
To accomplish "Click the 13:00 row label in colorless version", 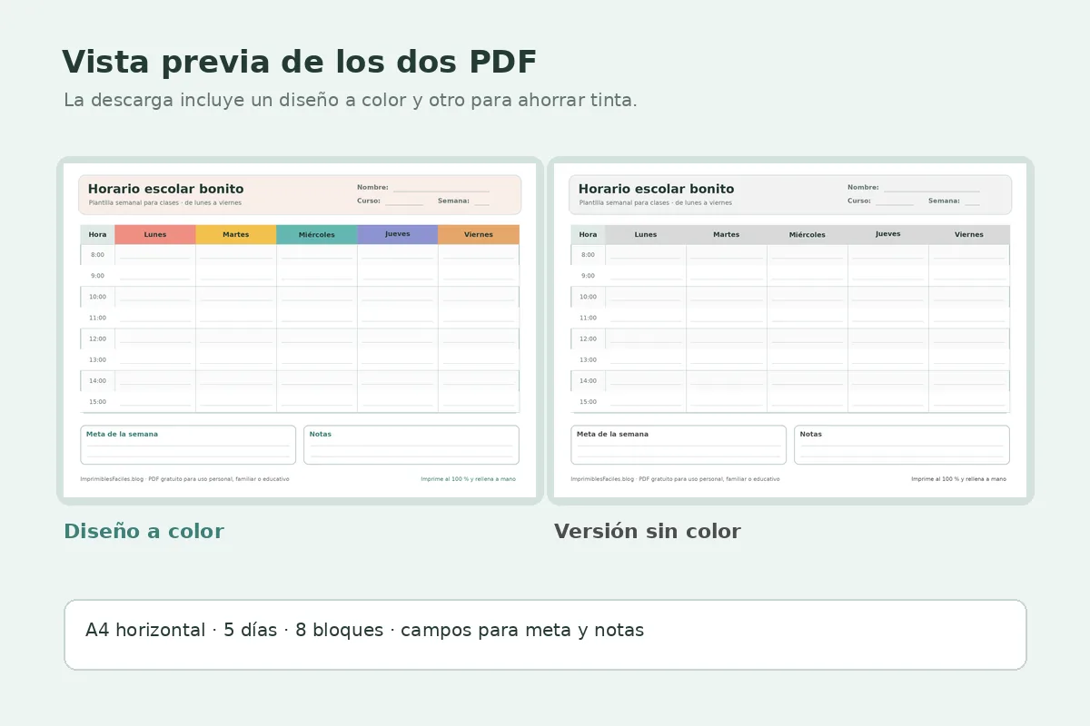I will pos(588,360).
